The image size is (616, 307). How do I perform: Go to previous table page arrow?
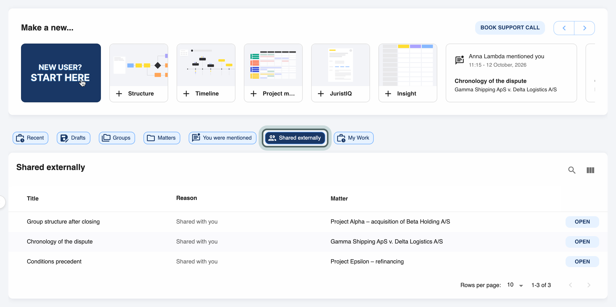(x=570, y=285)
